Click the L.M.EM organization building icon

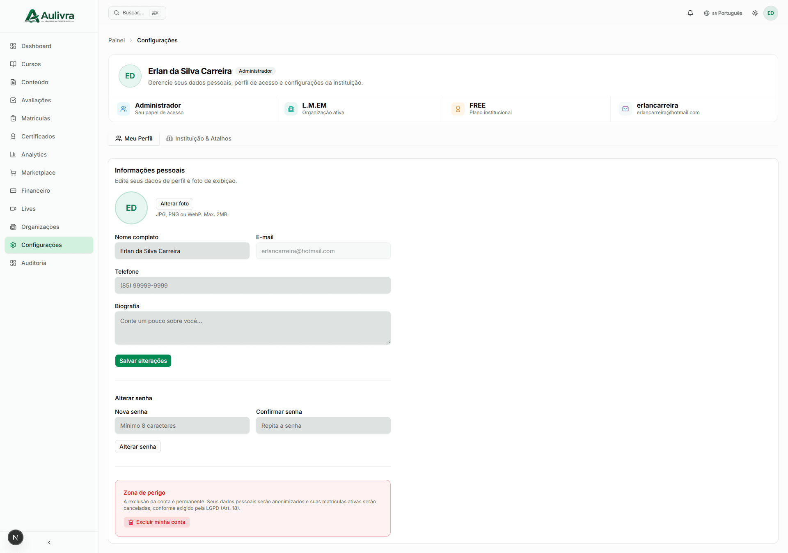[x=291, y=109]
